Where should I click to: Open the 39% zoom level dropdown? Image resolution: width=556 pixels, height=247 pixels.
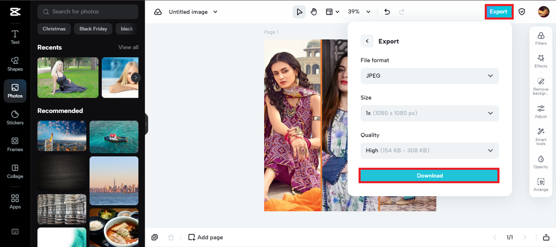tap(359, 12)
